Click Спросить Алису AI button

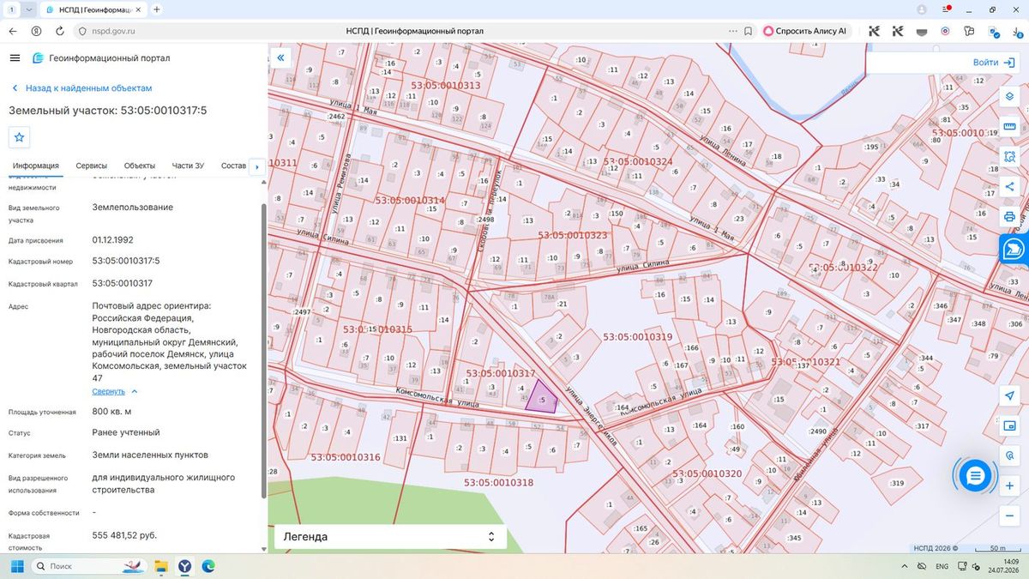pyautogui.click(x=804, y=31)
